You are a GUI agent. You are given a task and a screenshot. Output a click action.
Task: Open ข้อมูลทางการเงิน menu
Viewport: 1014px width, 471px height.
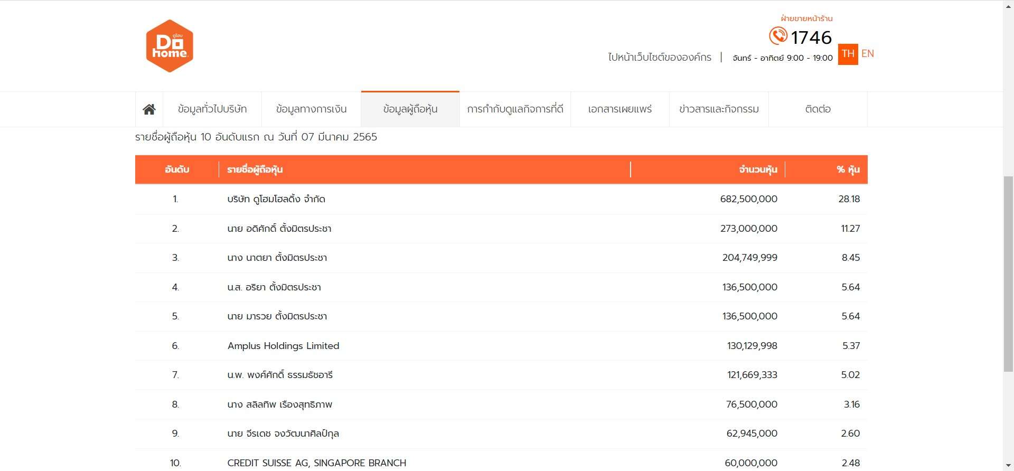click(x=311, y=109)
